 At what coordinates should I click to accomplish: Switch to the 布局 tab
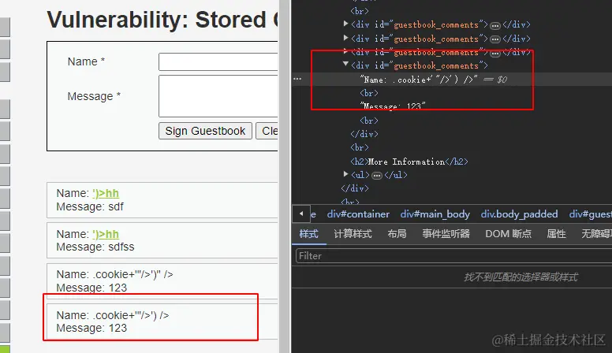point(397,234)
